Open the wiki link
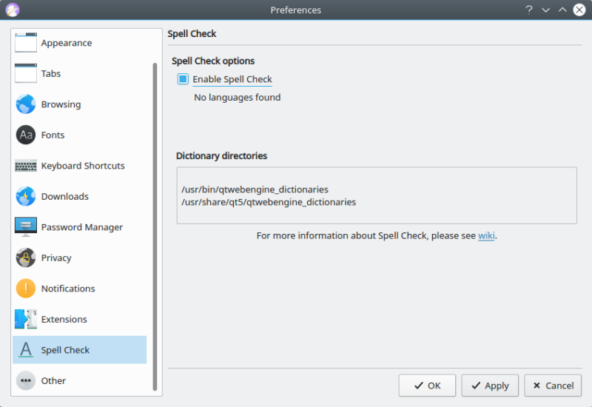Screen dimensions: 592x407 click(486, 236)
